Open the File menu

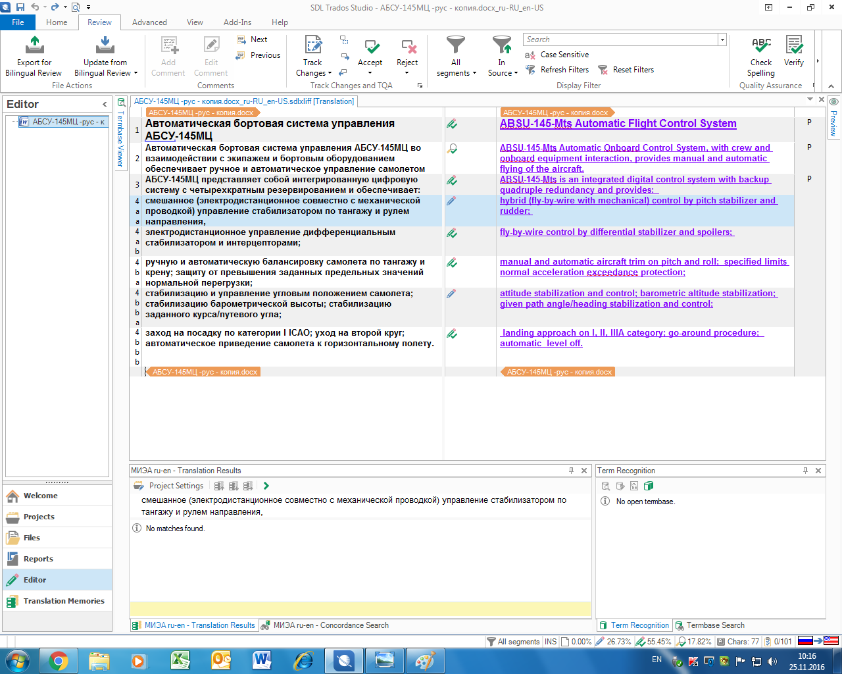coord(18,22)
